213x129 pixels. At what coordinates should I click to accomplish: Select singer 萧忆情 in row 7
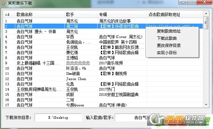(x=72, y=53)
